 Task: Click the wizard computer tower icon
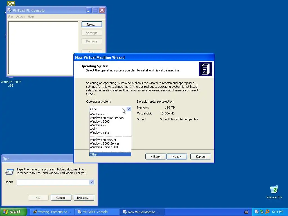tap(206, 69)
